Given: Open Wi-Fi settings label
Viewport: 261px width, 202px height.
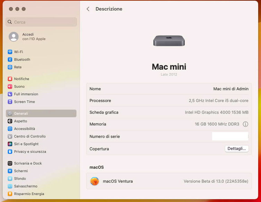Looking at the screenshot, I should tap(18, 52).
